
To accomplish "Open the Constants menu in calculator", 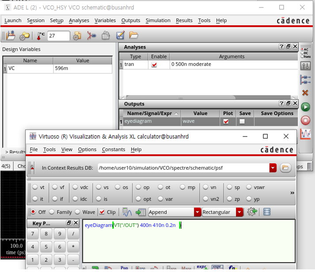I will point(114,150).
